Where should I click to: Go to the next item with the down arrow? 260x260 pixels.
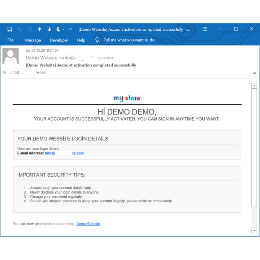49,29
